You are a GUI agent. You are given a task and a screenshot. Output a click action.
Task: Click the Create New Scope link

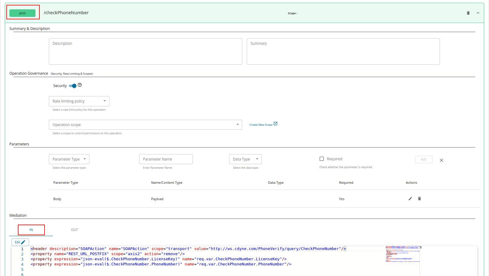pyautogui.click(x=261, y=124)
